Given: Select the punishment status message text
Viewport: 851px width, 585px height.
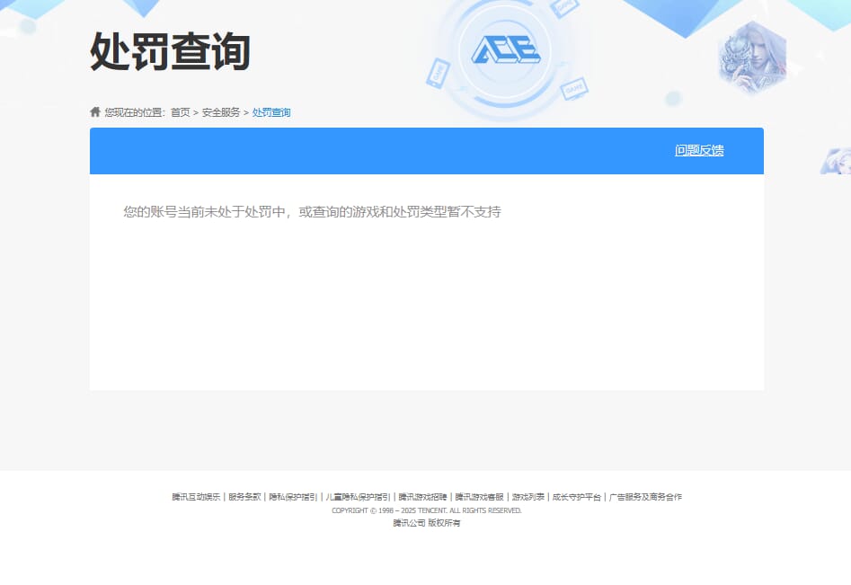Looking at the screenshot, I should point(311,211).
